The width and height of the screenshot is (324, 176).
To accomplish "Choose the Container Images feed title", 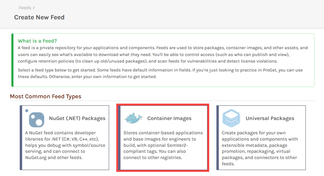I will (169, 119).
